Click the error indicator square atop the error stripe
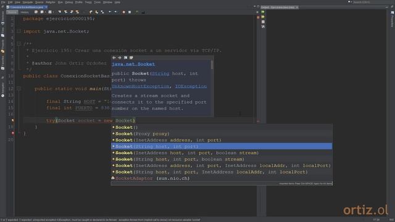 click(x=258, y=17)
